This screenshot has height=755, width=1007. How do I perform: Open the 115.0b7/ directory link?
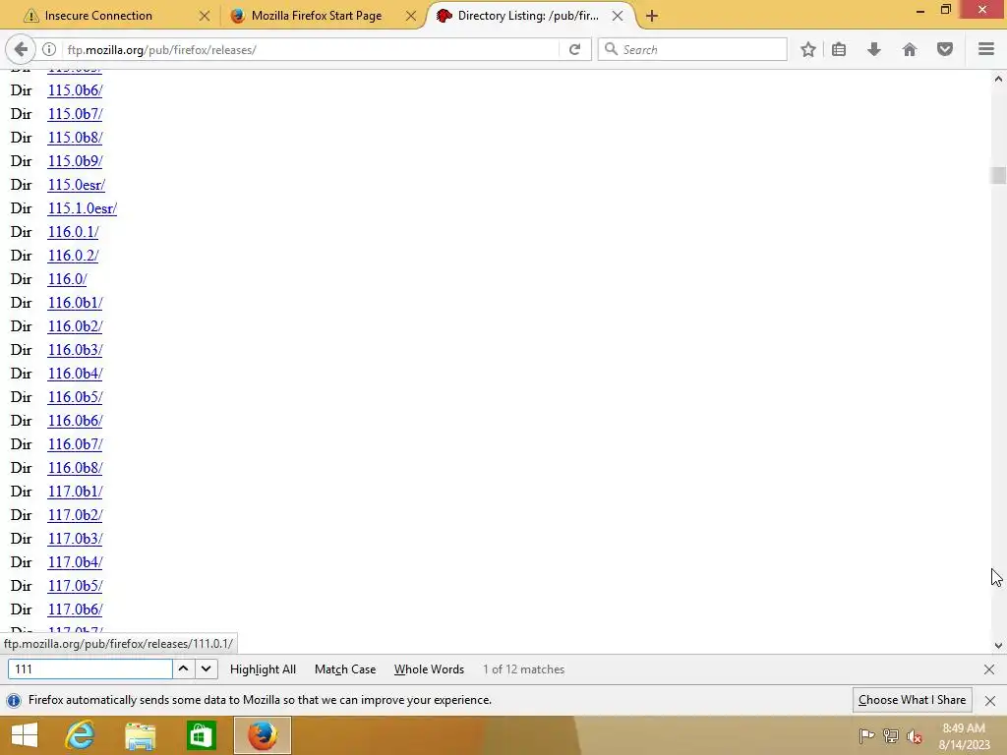(x=75, y=114)
